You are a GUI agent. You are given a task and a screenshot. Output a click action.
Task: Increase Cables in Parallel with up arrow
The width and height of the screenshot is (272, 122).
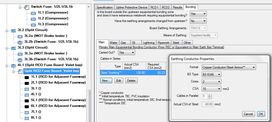coord(209,95)
